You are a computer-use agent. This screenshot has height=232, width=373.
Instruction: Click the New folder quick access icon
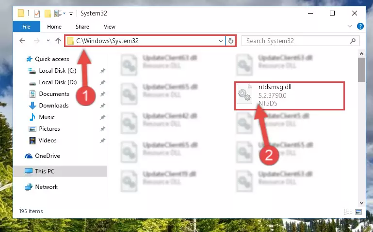[x=48, y=13]
